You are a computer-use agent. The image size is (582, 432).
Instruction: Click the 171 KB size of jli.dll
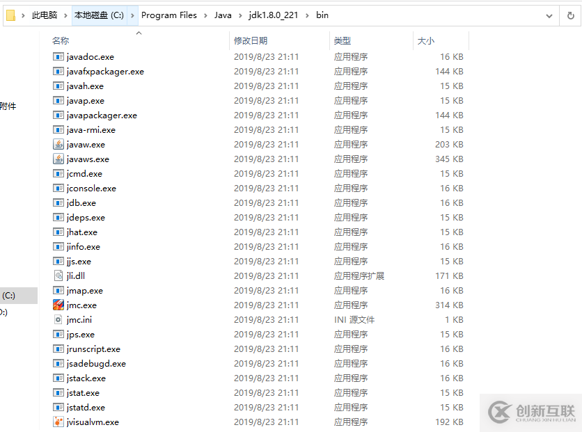tap(449, 276)
